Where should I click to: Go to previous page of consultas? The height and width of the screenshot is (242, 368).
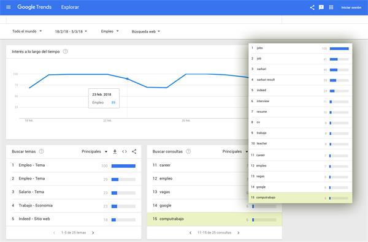point(190,233)
